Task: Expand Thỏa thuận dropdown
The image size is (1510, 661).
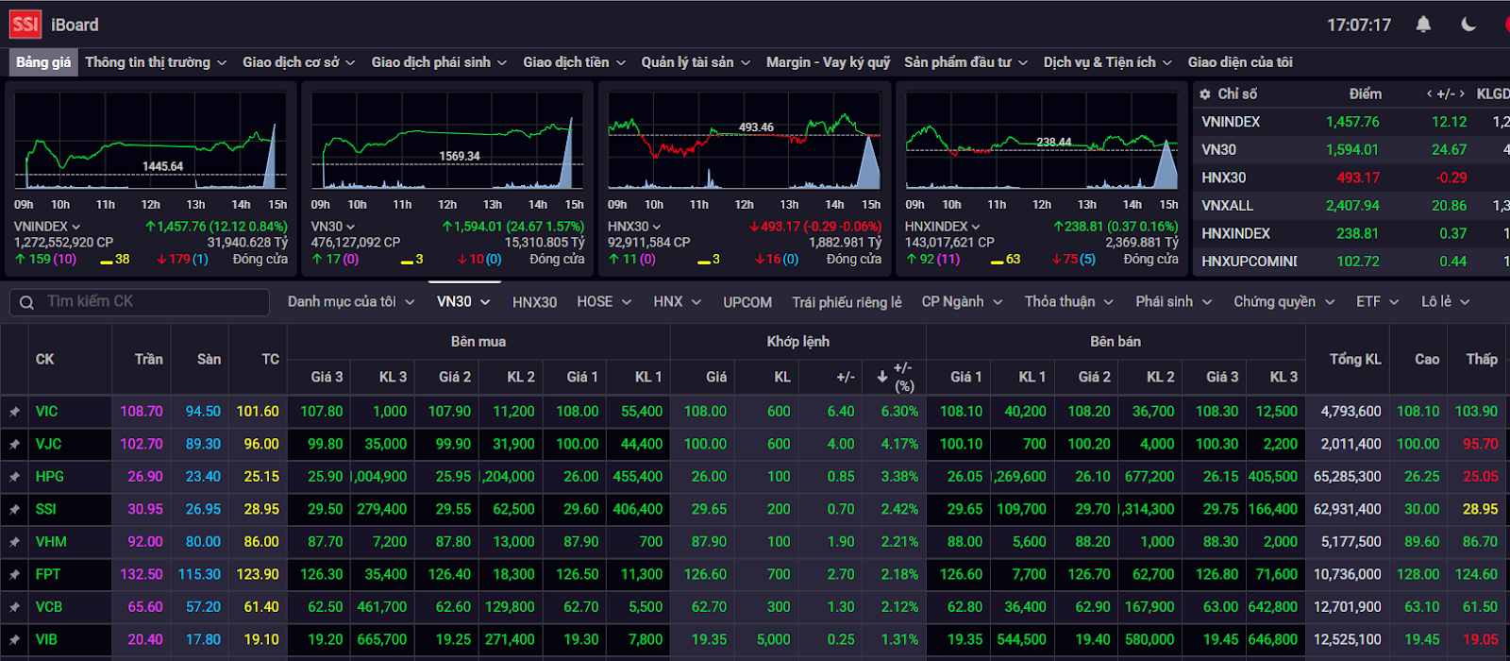Action: click(x=1069, y=301)
